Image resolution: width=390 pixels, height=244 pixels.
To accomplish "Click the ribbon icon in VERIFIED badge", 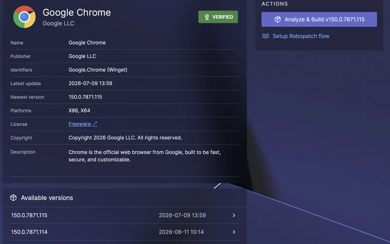I will click(x=207, y=17).
